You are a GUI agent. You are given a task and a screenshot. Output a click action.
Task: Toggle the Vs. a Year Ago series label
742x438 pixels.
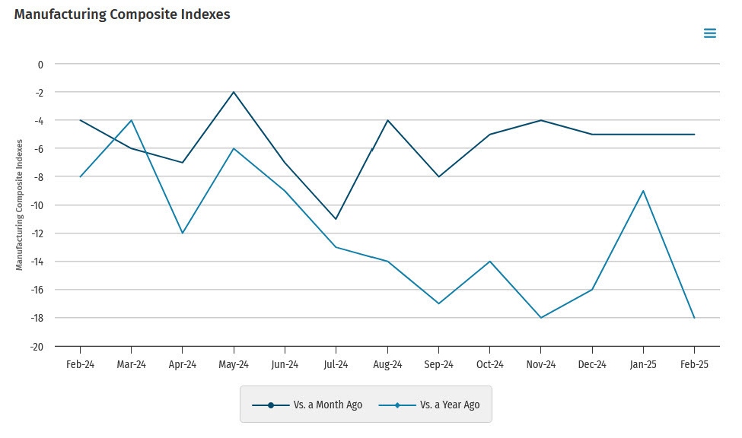tap(449, 405)
